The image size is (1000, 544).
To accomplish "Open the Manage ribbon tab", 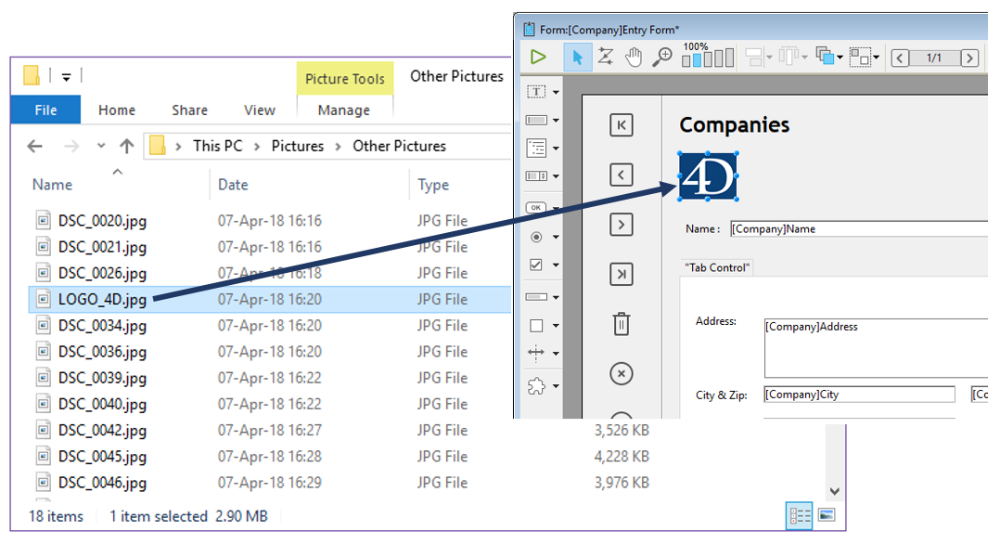I will (x=344, y=110).
